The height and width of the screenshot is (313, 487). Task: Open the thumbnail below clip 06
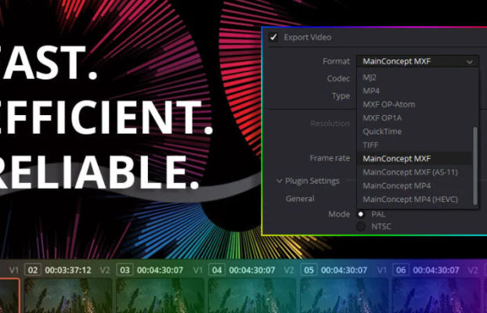[x=436, y=296]
